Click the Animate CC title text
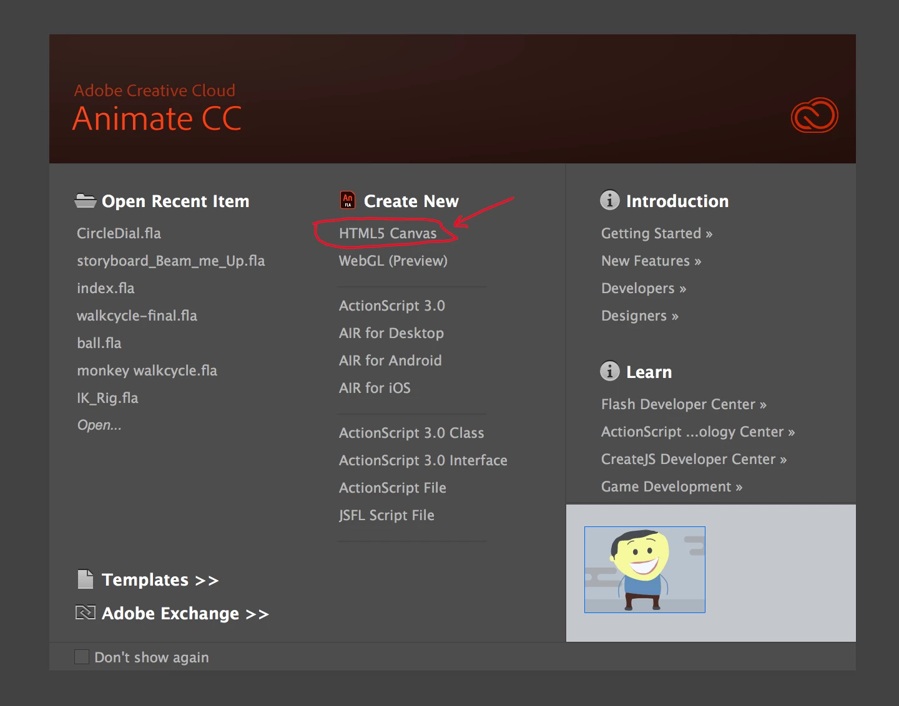This screenshot has height=706, width=899. point(157,118)
